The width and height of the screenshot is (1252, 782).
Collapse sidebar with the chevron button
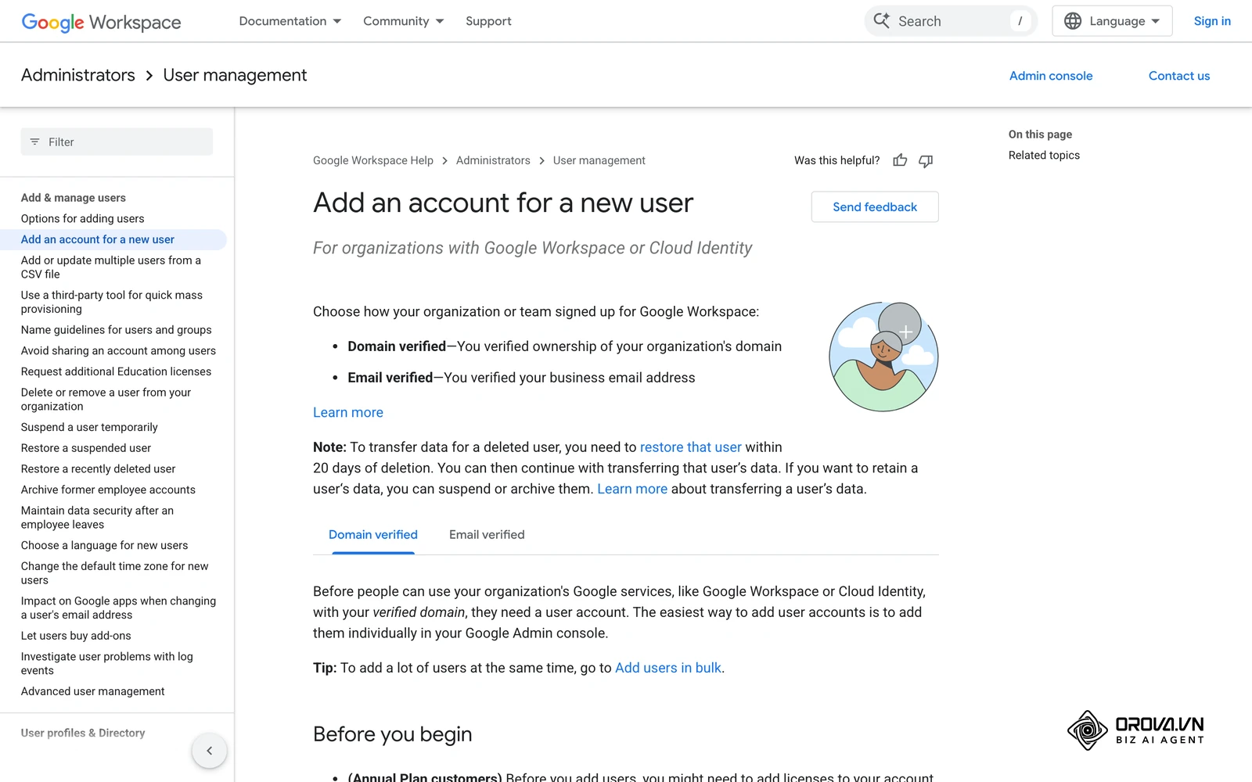click(x=209, y=751)
